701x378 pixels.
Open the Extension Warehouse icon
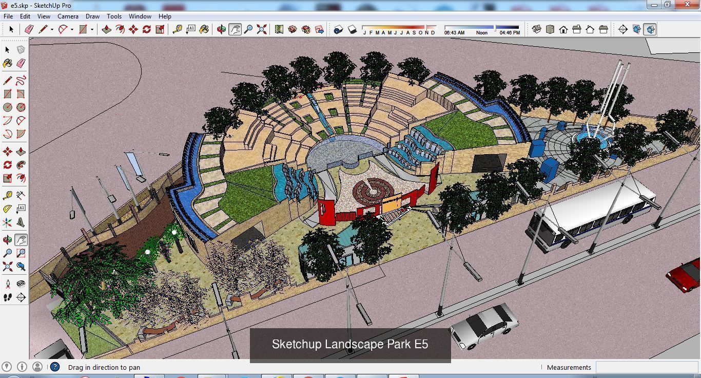click(x=306, y=29)
